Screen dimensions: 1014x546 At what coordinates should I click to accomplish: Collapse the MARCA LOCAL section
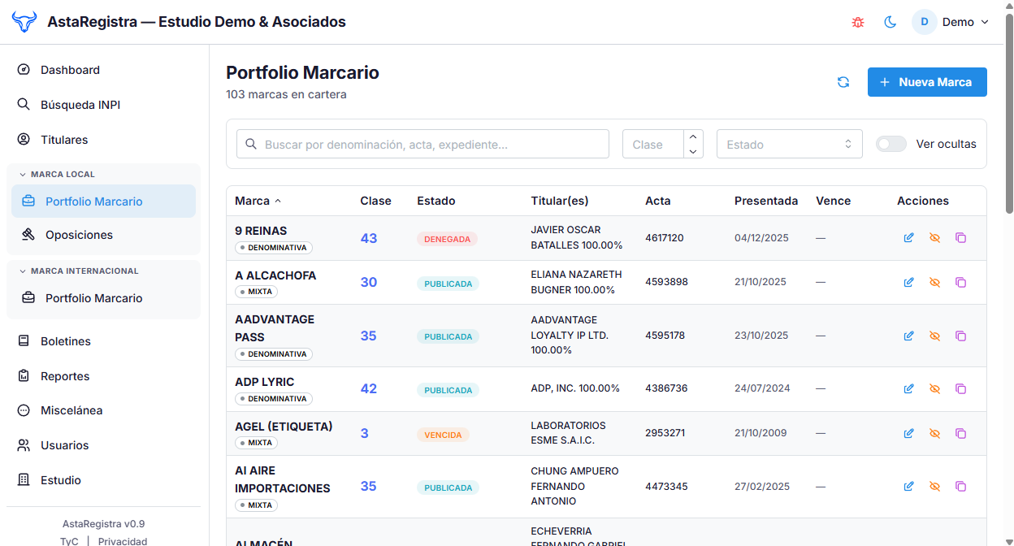pyautogui.click(x=57, y=174)
